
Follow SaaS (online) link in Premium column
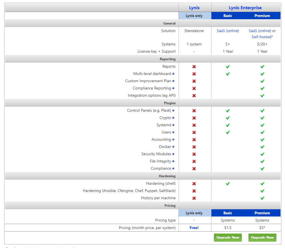(x=260, y=31)
